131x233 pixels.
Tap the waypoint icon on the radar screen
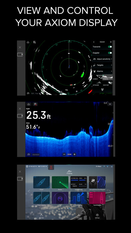tap(34, 42)
